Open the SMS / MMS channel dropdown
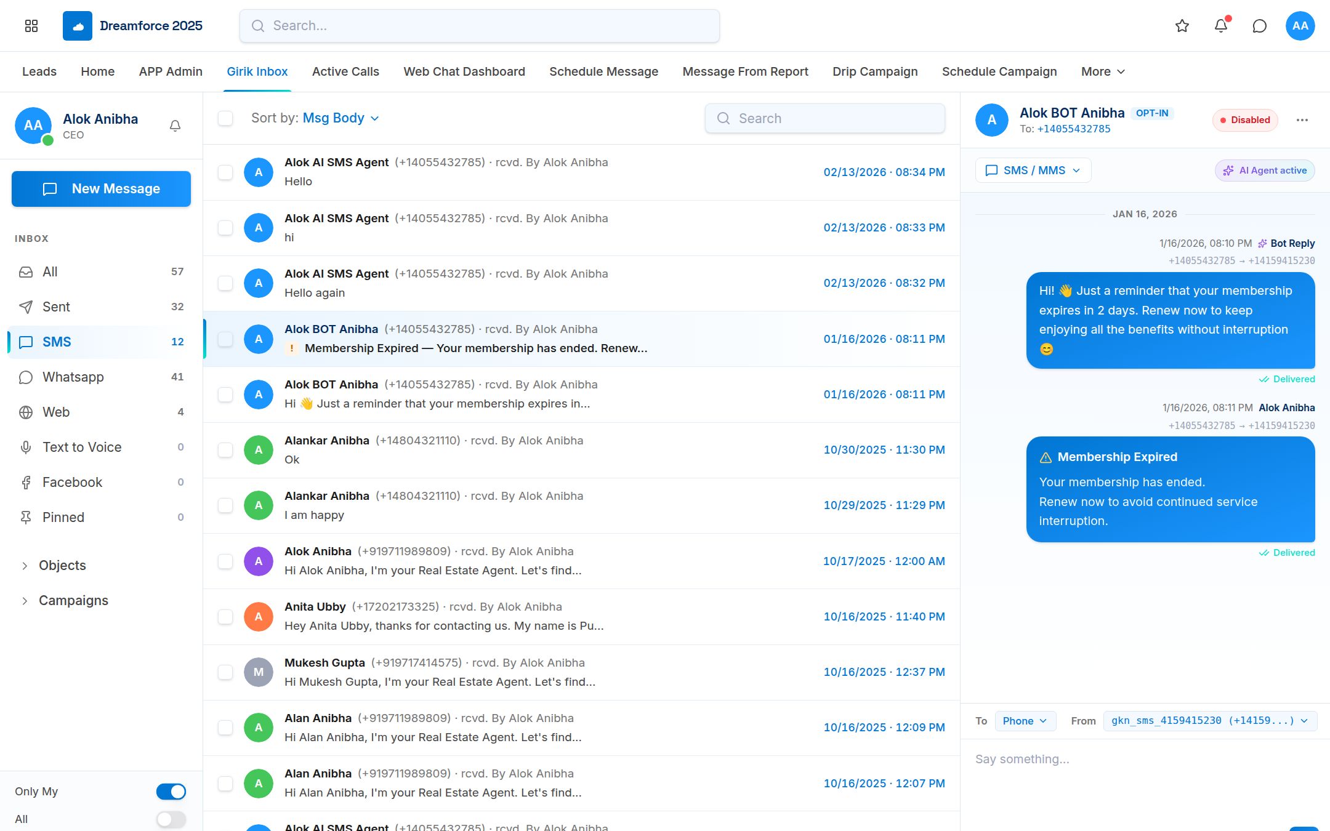The width and height of the screenshot is (1330, 831). coord(1033,171)
